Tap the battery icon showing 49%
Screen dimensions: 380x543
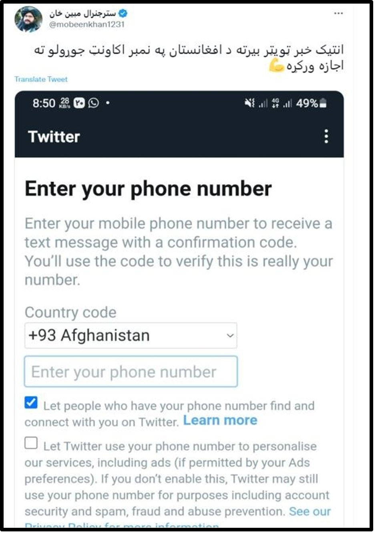click(324, 103)
